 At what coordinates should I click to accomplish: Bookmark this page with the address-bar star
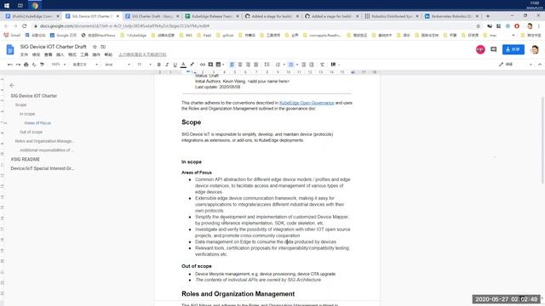click(x=479, y=26)
